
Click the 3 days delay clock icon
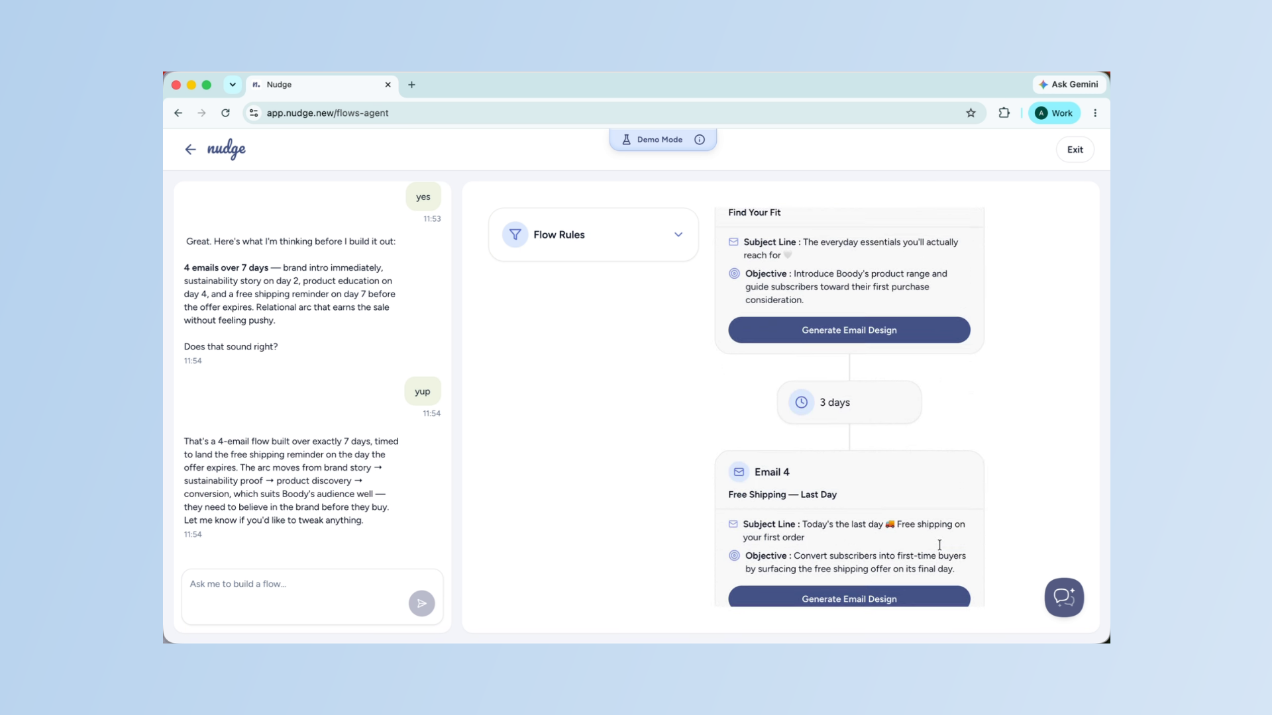point(802,403)
